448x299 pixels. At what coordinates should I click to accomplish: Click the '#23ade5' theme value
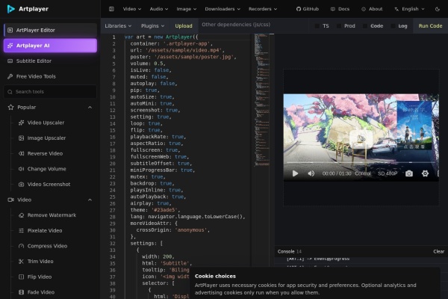pyautogui.click(x=164, y=210)
